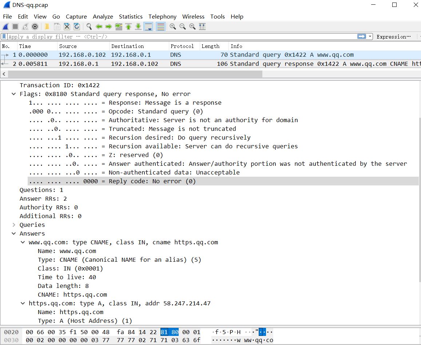
Task: Open a capture file folder icon
Action: (x=47, y=27)
